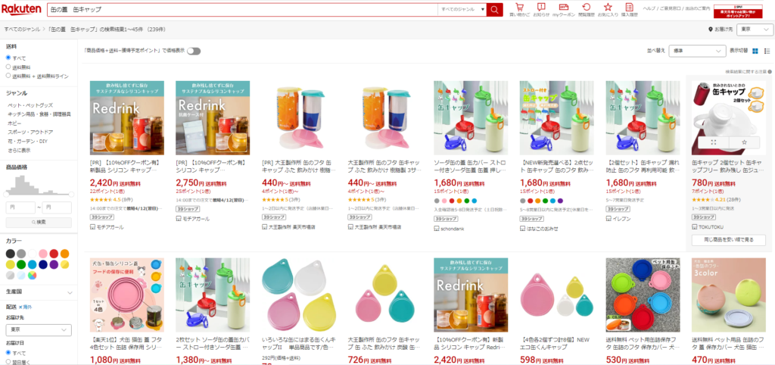Open purchase history (購入履歴) icon
This screenshot has height=365, width=775.
click(629, 7)
